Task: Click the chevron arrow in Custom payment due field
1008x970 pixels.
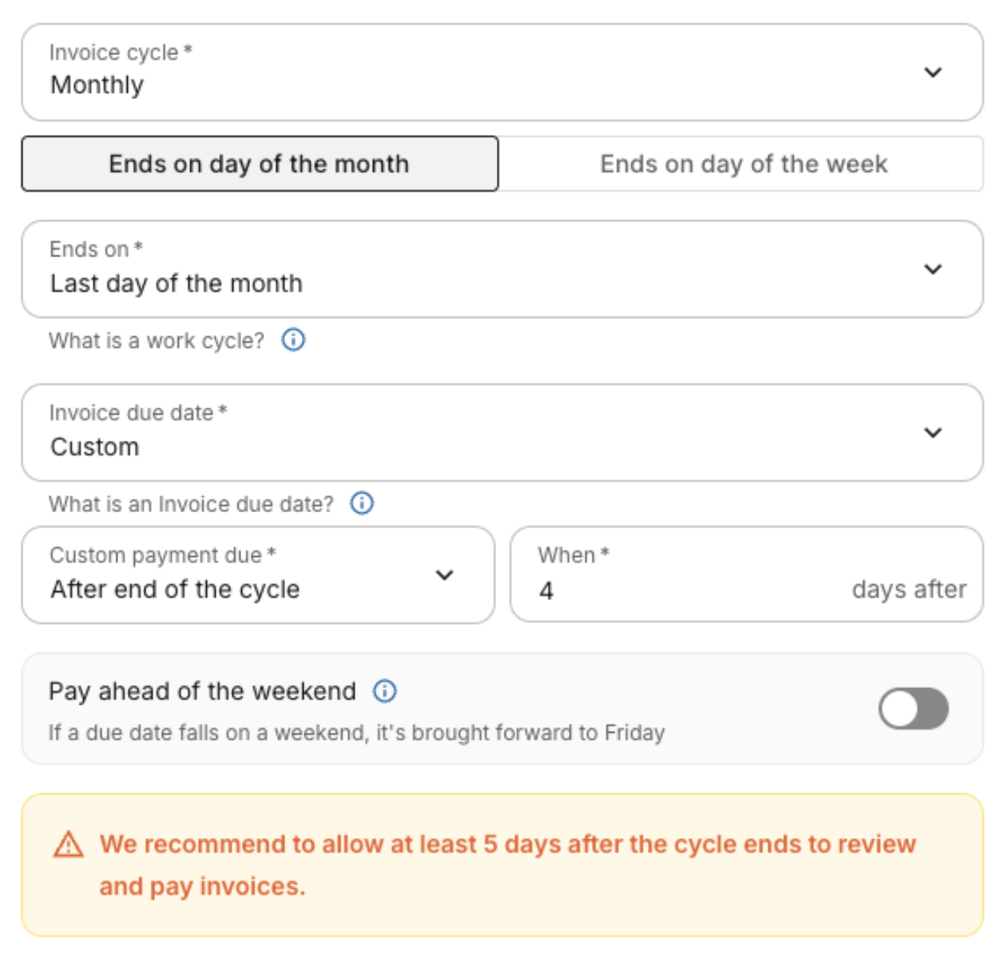Action: pos(444,575)
